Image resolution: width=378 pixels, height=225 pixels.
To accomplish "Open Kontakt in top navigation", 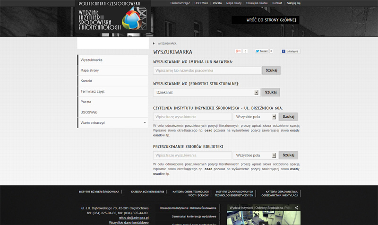I will 277,3.
